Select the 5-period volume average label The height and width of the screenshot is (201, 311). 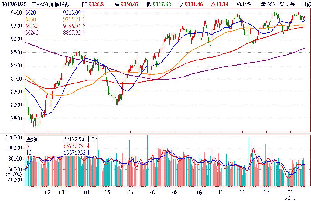pos(27,146)
